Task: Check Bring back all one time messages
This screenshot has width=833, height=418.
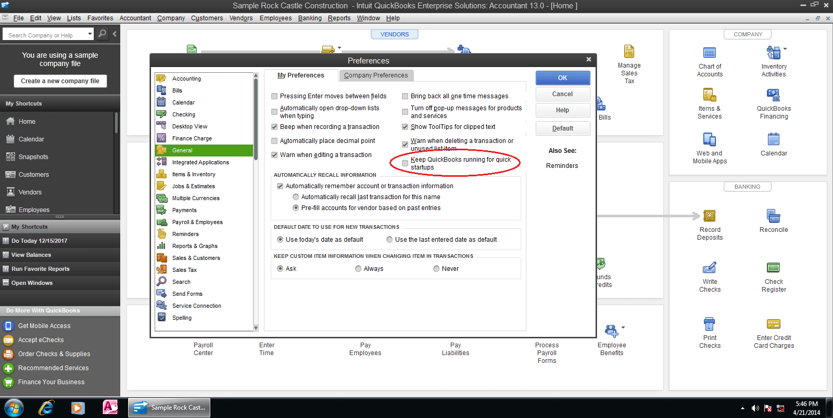Action: 405,96
